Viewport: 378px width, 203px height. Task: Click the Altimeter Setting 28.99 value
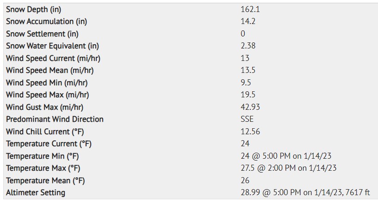click(x=250, y=192)
